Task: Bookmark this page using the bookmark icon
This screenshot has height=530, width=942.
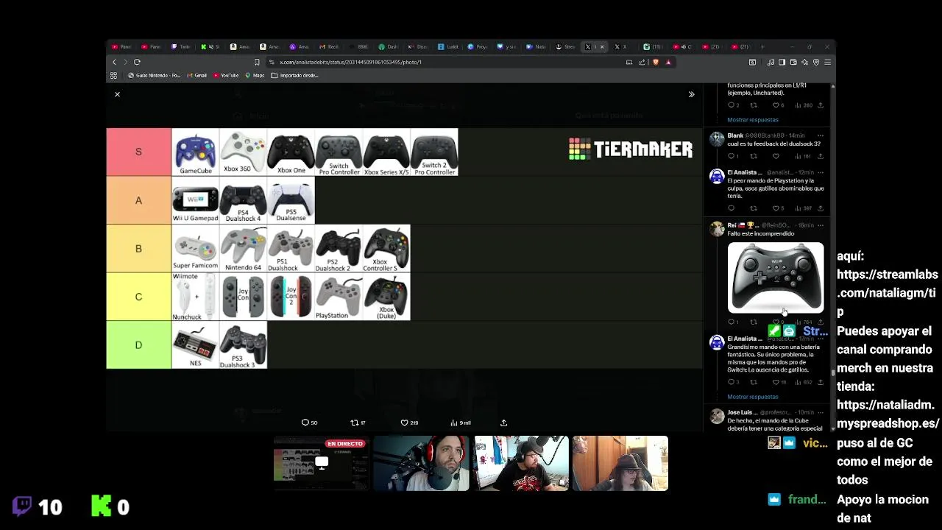Action: tap(257, 62)
